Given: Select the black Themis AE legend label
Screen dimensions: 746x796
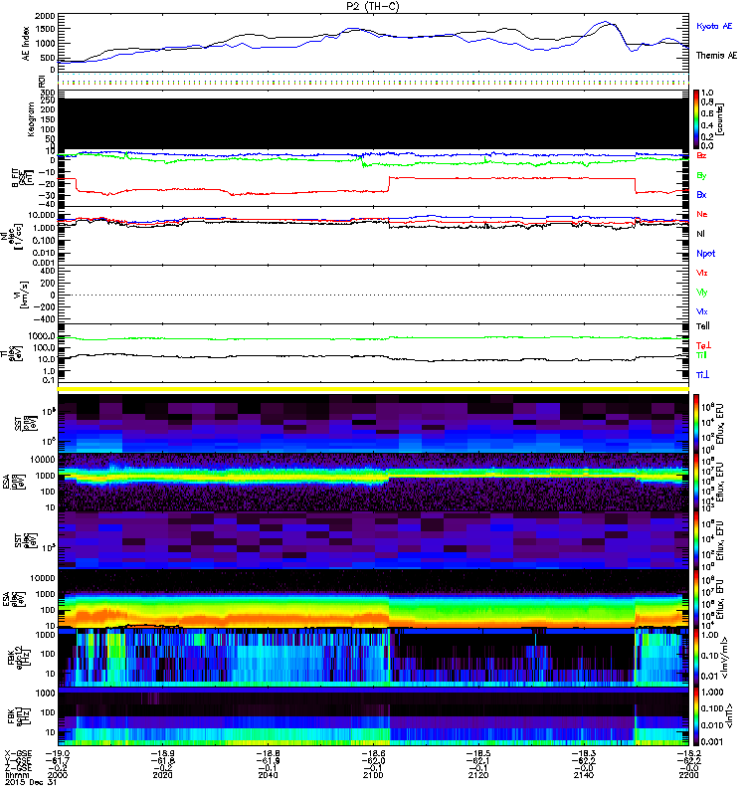Looking at the screenshot, I should pos(716,56).
